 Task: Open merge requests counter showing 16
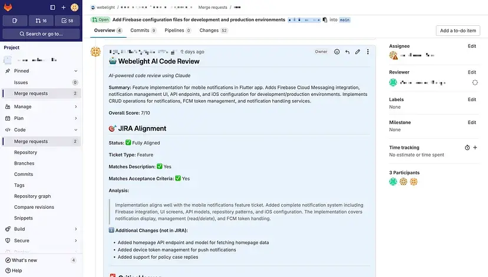click(41, 21)
